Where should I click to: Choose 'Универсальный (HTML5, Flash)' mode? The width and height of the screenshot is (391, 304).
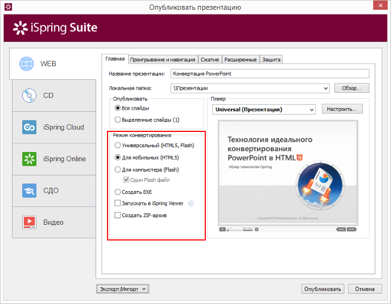117,145
